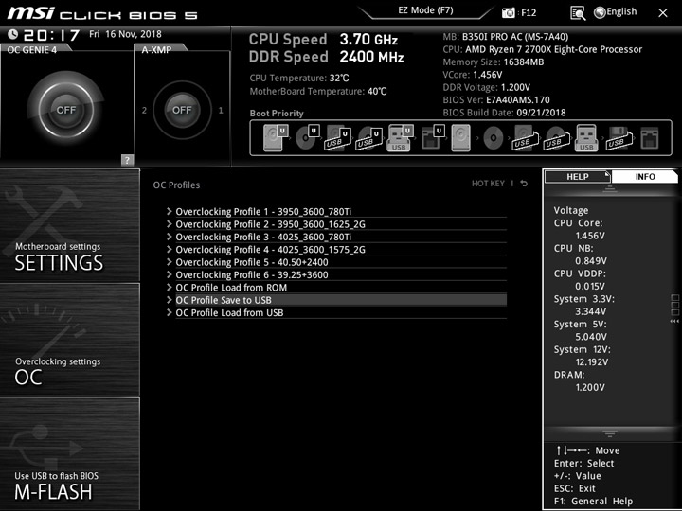Switch to EZ Mode (F7)
This screenshot has width=682, height=511.
coord(426,10)
